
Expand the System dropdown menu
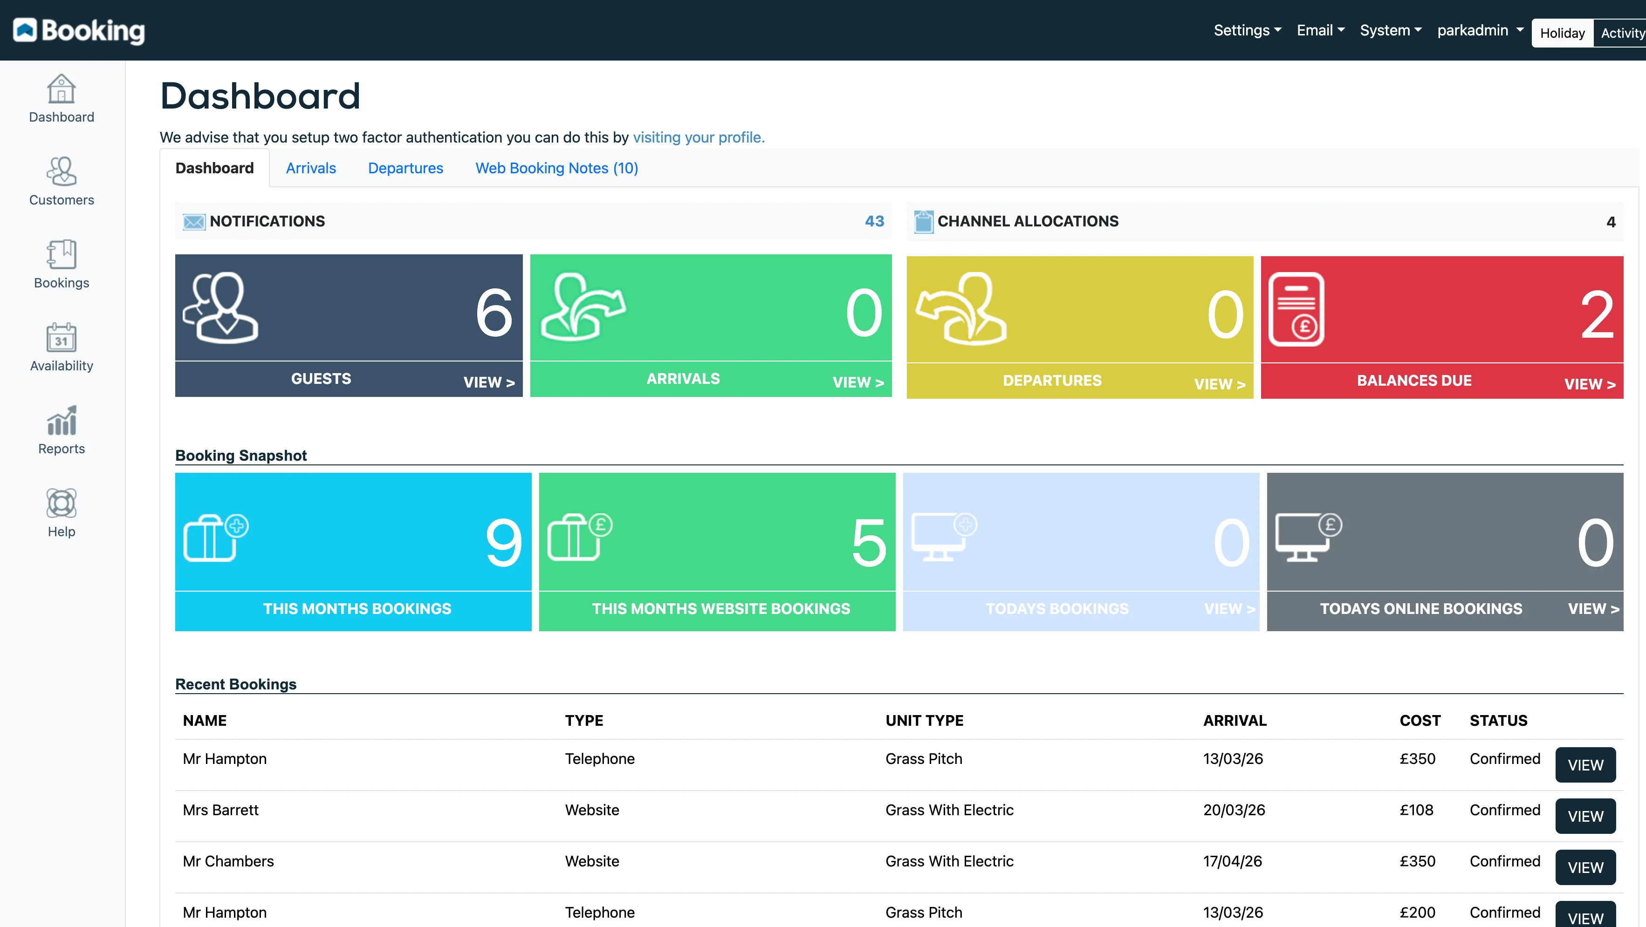click(1391, 30)
